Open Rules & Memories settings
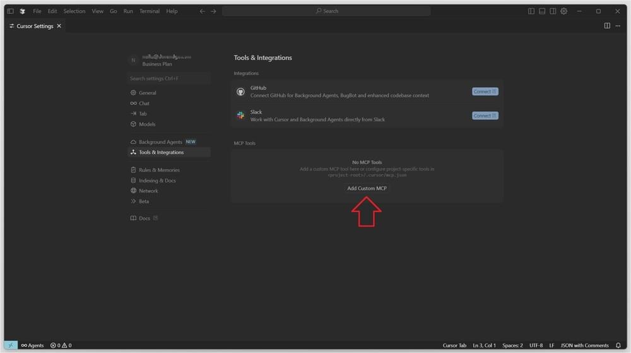631x353 pixels. click(159, 170)
